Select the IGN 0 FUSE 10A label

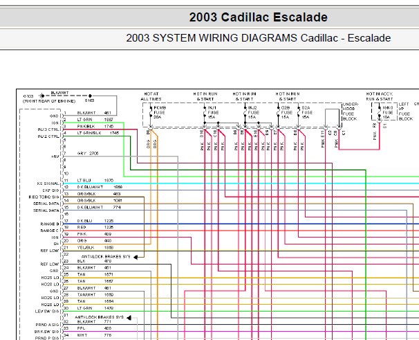coord(388,112)
